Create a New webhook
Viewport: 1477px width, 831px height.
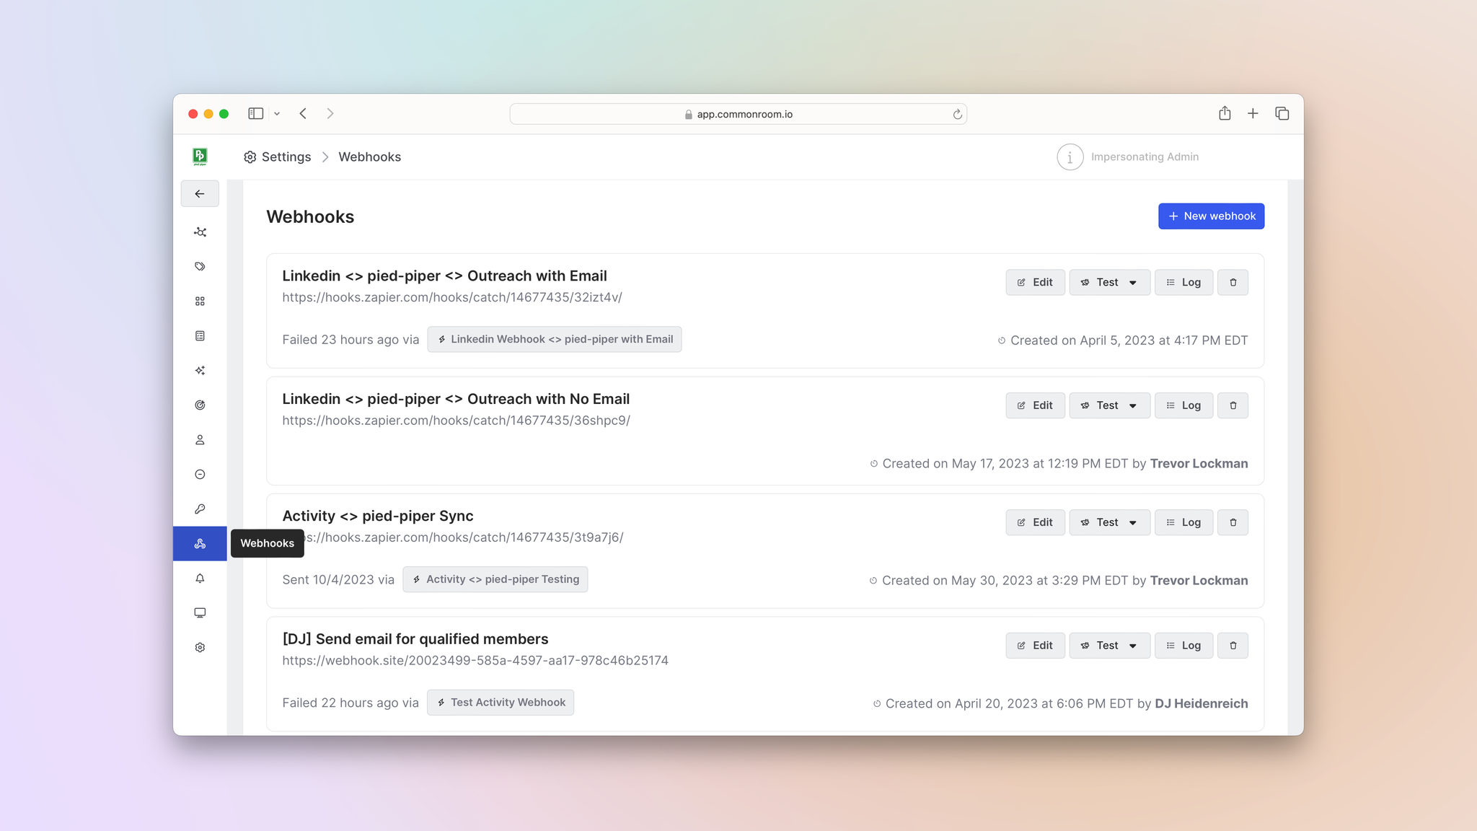pos(1211,216)
